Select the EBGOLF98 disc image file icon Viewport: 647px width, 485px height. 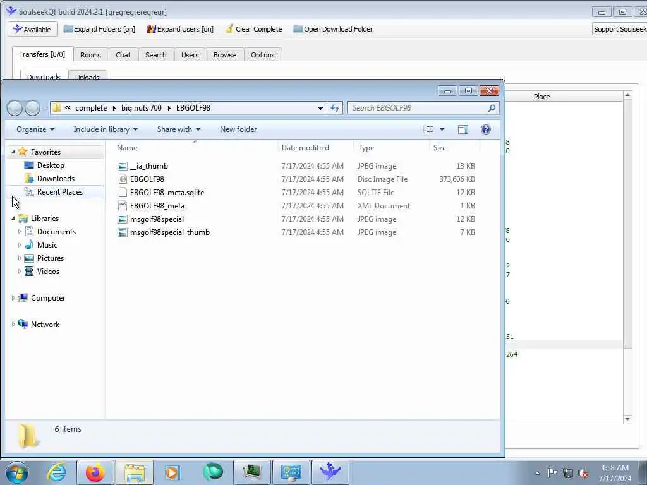(123, 179)
